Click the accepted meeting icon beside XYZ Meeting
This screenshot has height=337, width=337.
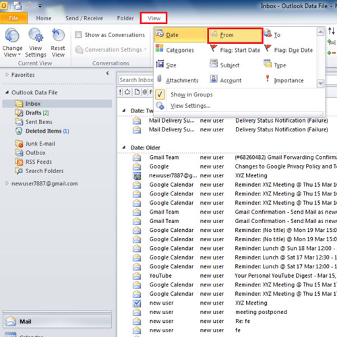click(x=137, y=303)
